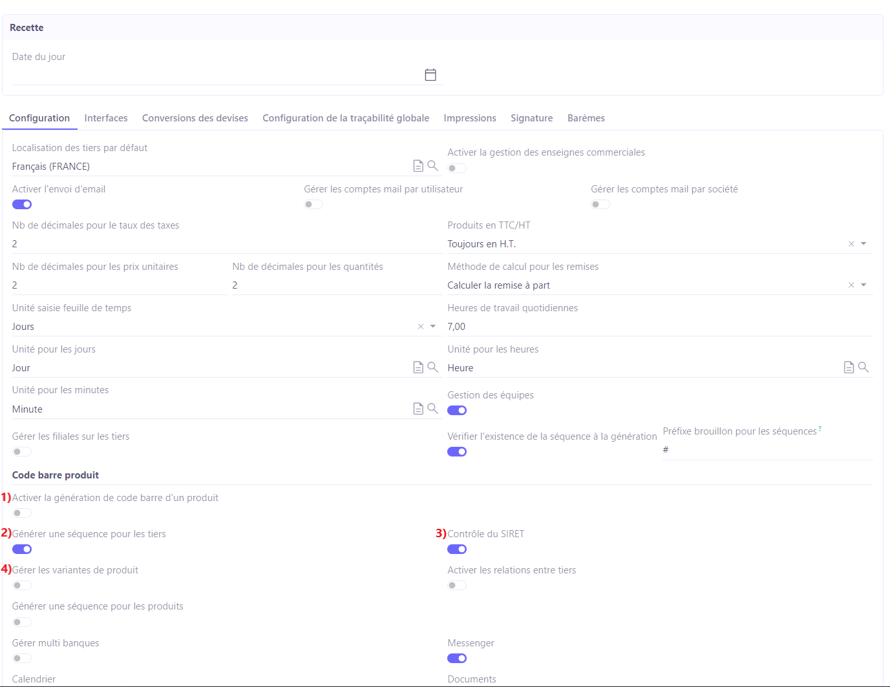The image size is (890, 687).
Task: Click the Calculer la remise à part value
Action: tap(499, 285)
